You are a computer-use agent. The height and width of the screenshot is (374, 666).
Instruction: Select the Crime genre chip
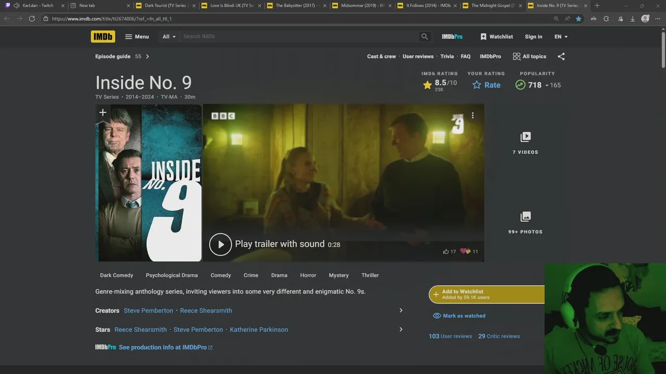point(251,275)
